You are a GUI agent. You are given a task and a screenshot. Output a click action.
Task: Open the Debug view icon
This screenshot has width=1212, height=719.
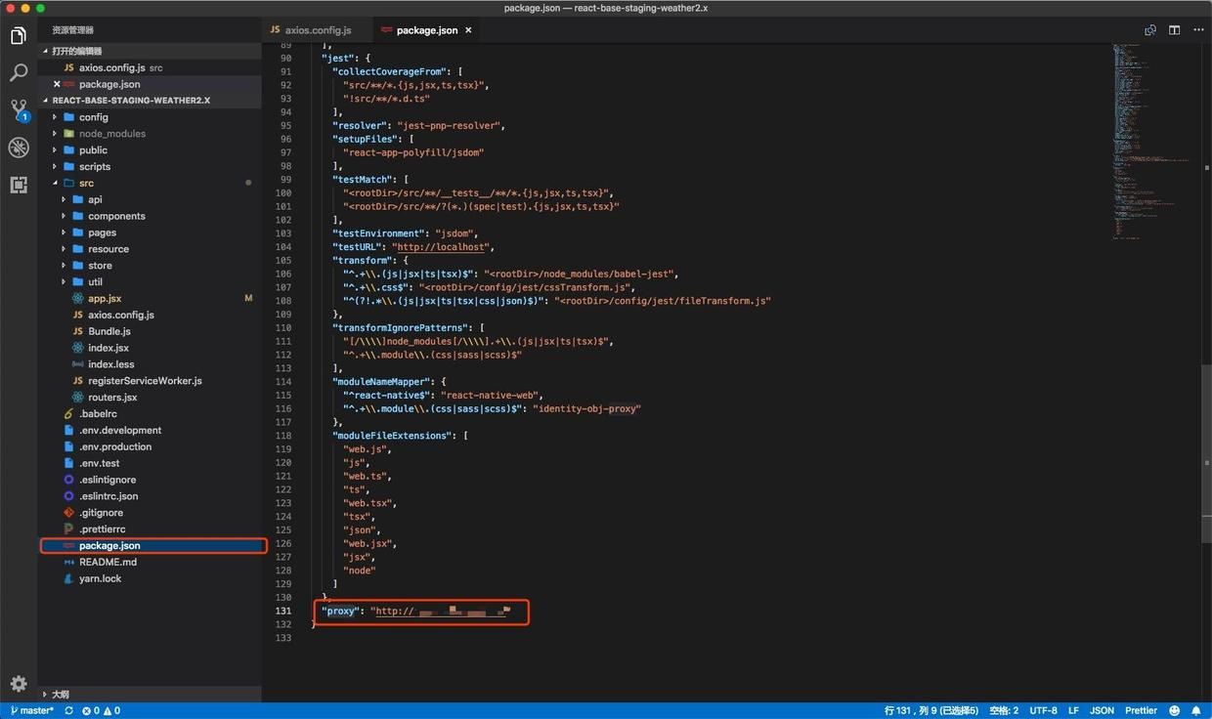[18, 148]
